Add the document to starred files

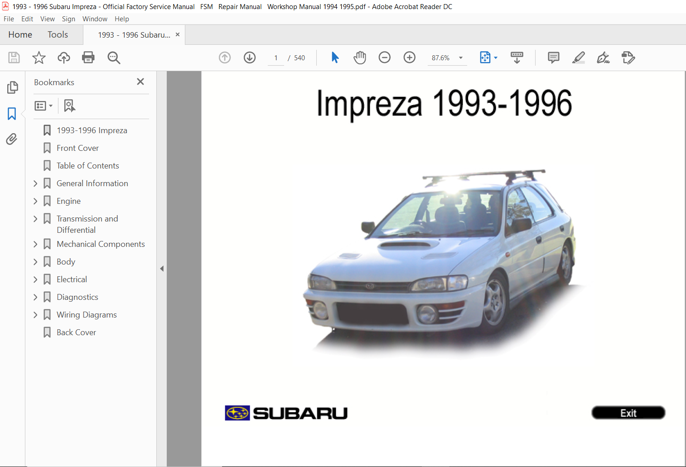pyautogui.click(x=39, y=58)
